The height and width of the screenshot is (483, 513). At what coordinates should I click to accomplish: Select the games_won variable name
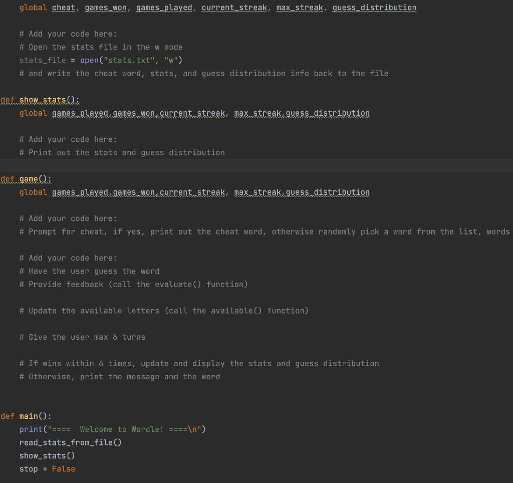click(x=105, y=7)
